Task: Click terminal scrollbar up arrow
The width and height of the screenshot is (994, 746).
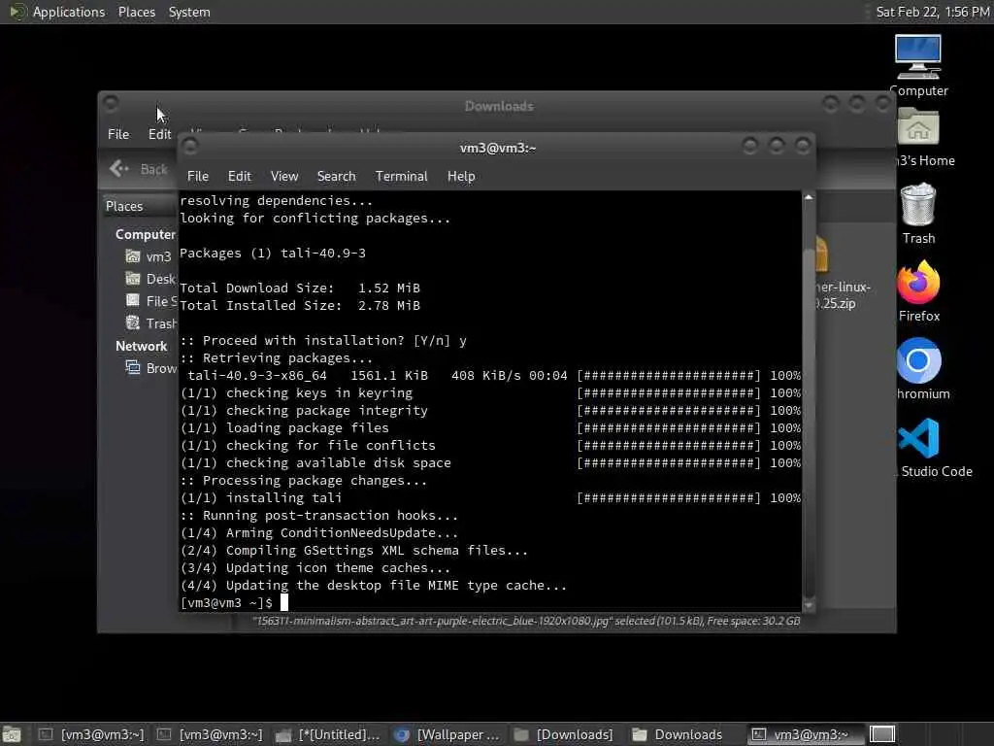Action: (x=809, y=197)
